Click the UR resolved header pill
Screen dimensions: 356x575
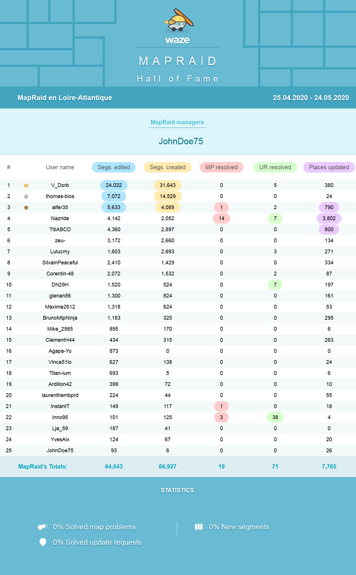click(275, 167)
